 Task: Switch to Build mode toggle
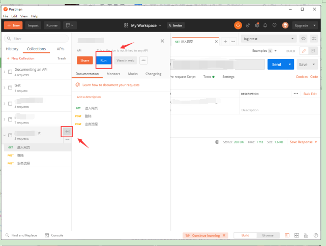tap(245, 235)
